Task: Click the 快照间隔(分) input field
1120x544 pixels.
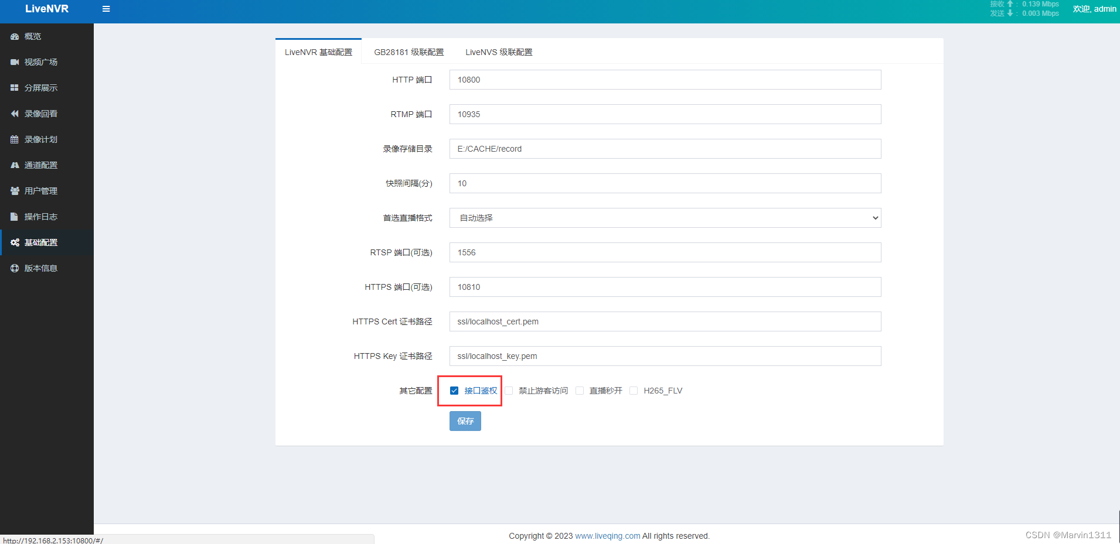Action: pos(665,183)
